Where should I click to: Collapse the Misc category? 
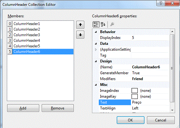click(96, 85)
